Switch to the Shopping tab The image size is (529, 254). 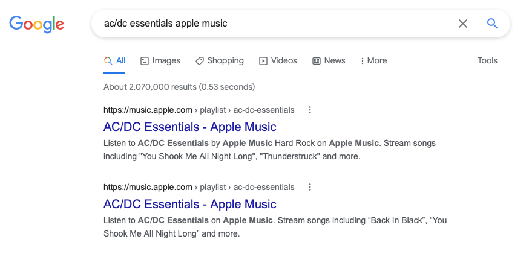[219, 60]
